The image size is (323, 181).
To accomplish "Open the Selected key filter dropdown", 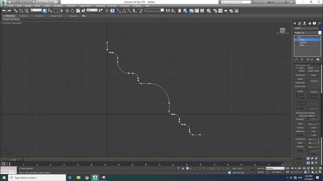I will 275,168.
